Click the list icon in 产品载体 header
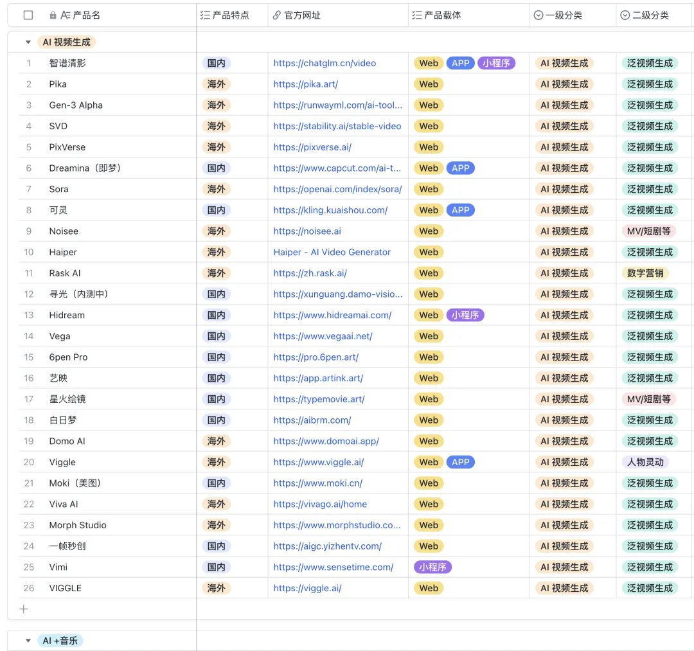This screenshot has height=651, width=694. [x=416, y=15]
